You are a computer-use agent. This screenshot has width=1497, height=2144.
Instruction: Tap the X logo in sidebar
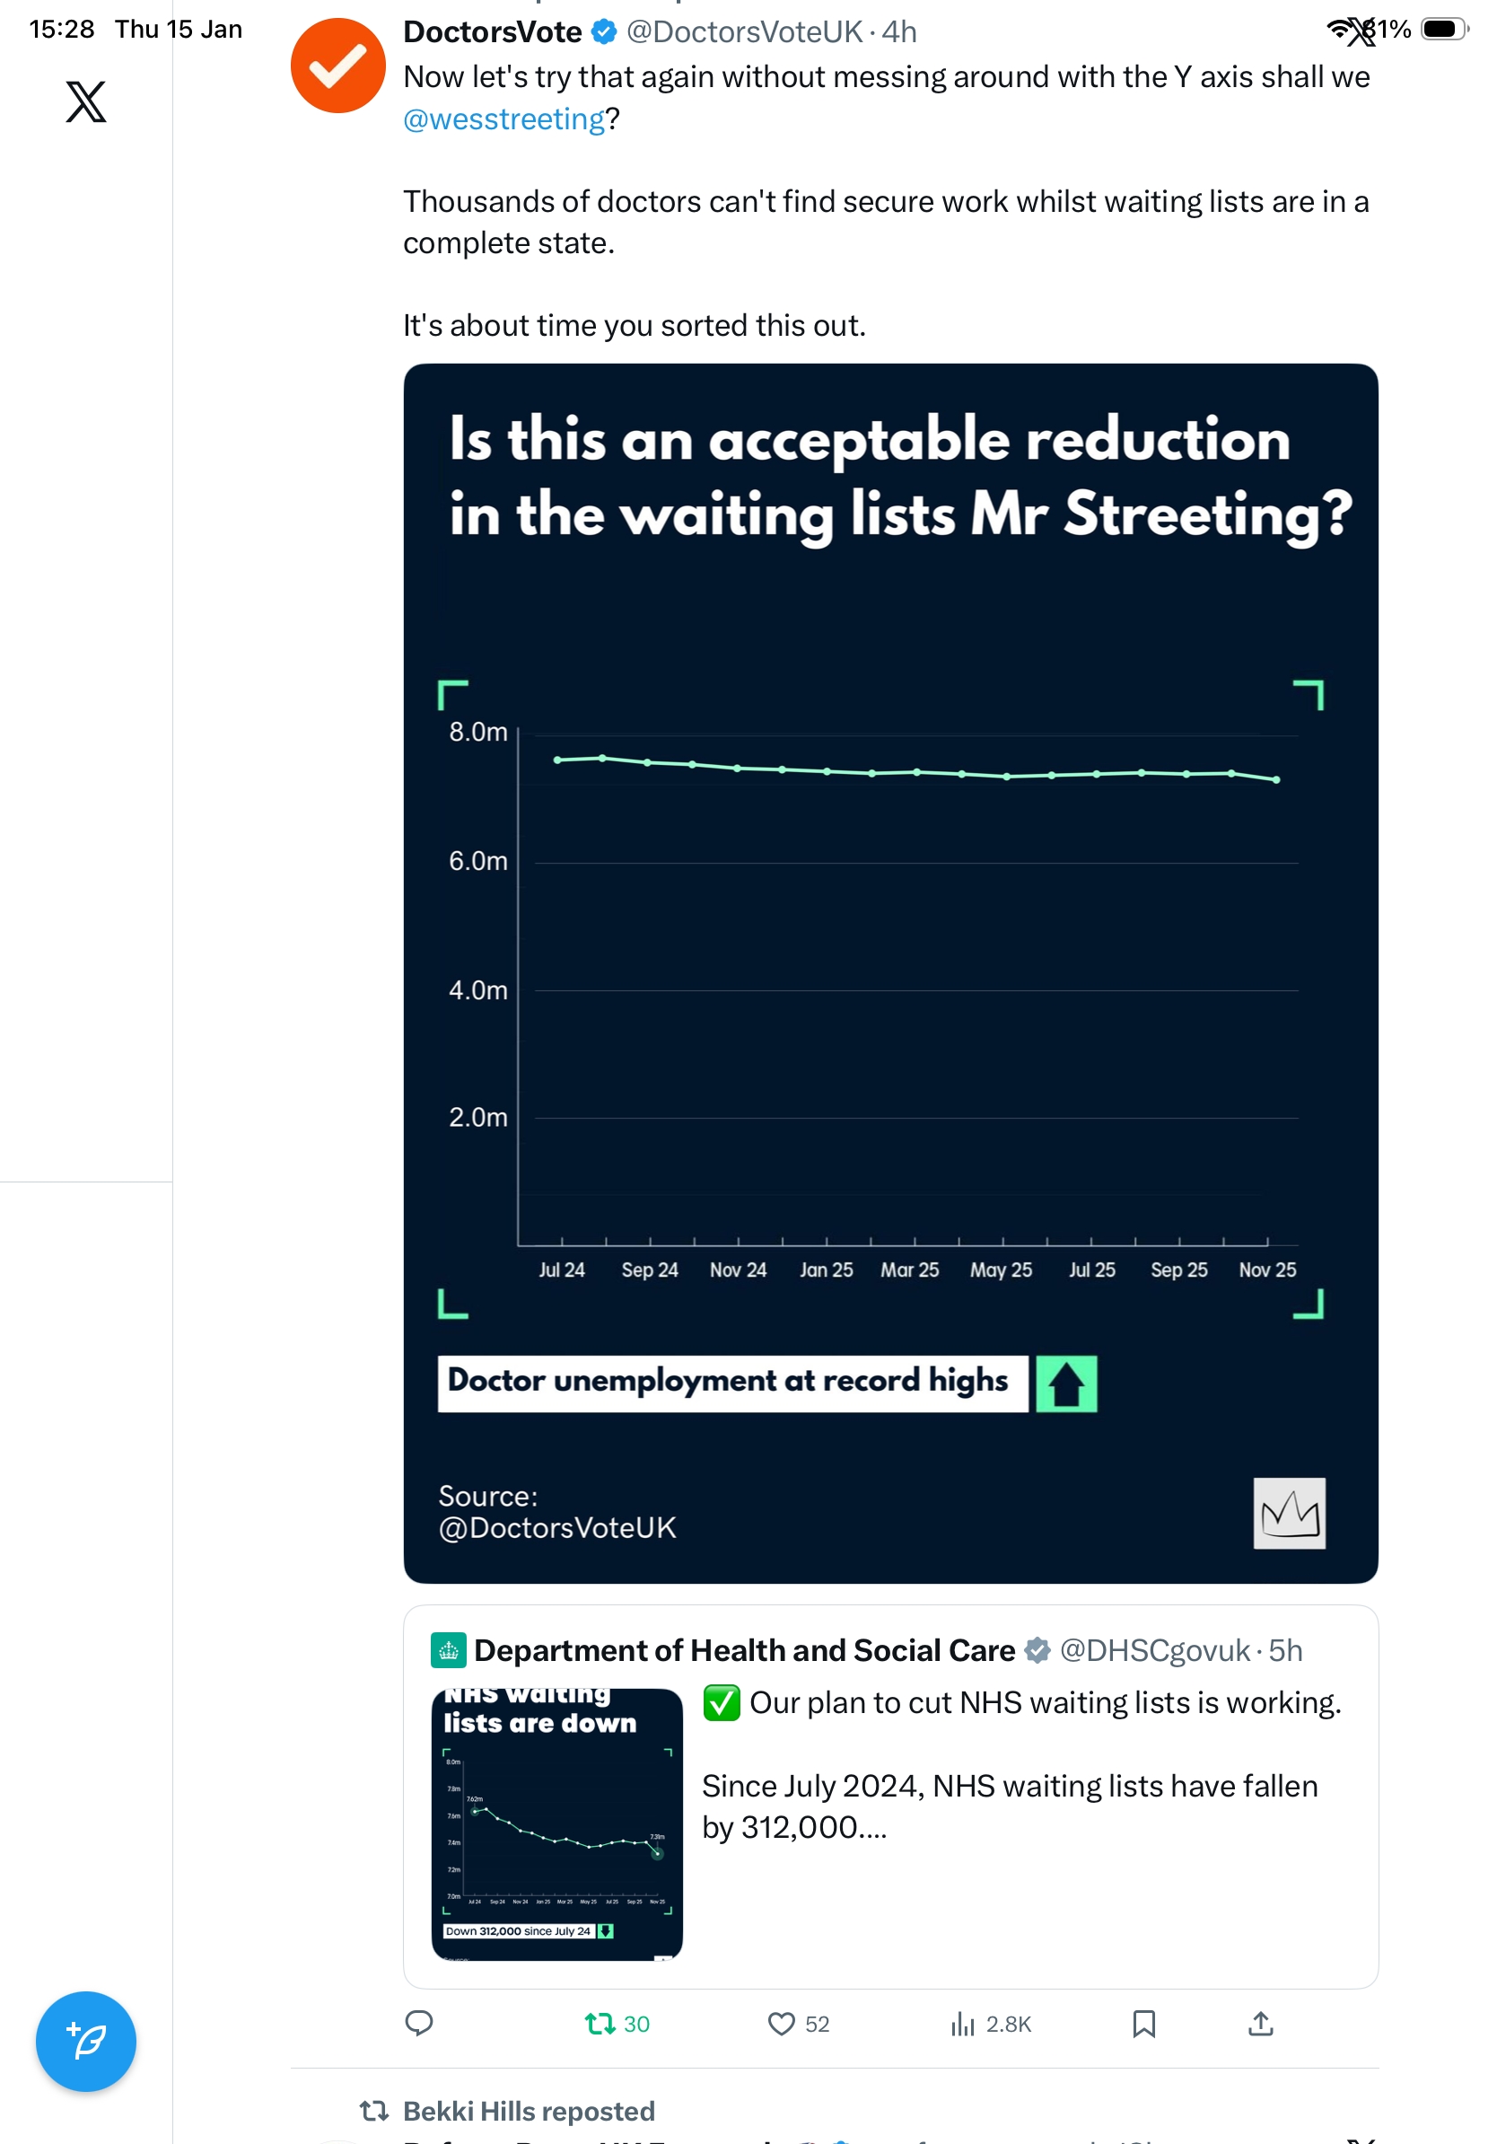(86, 101)
